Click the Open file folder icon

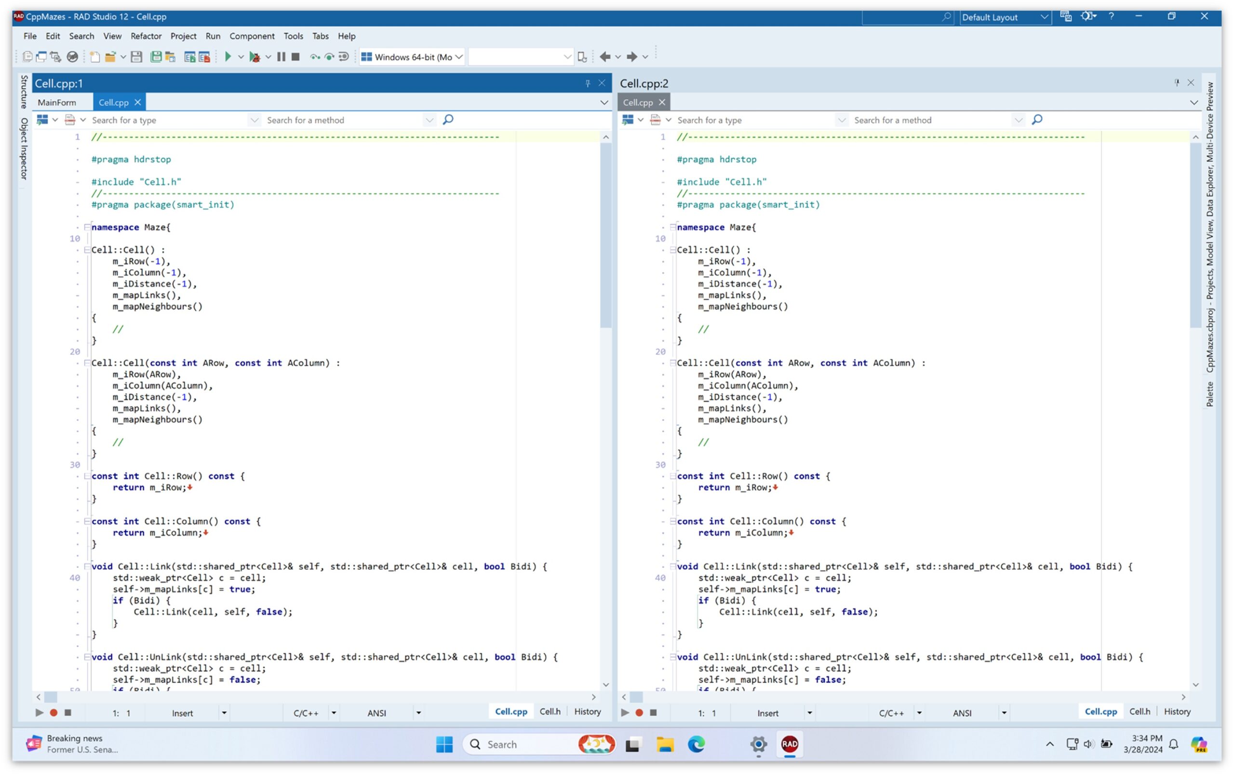[x=110, y=57]
